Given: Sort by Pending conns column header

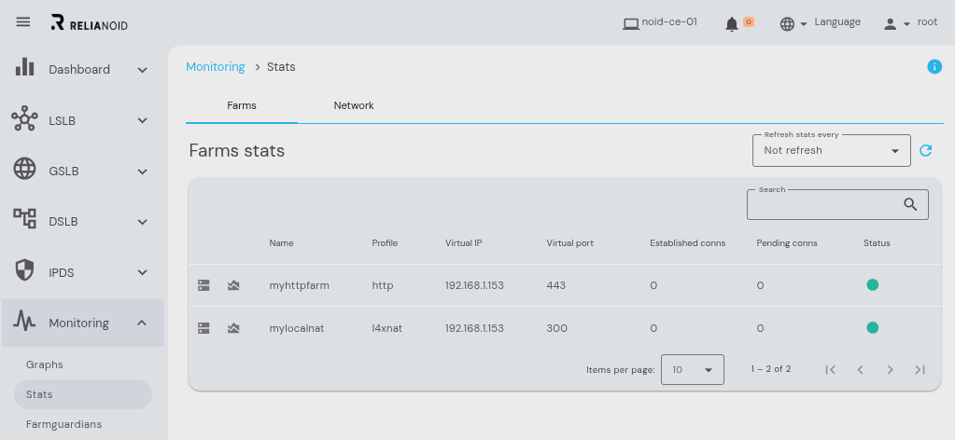Looking at the screenshot, I should 787,242.
